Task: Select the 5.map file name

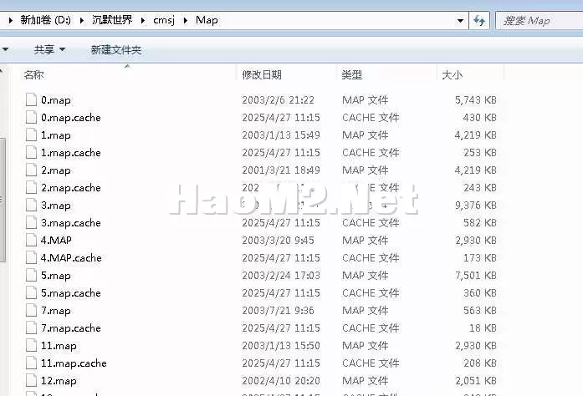Action: point(56,276)
